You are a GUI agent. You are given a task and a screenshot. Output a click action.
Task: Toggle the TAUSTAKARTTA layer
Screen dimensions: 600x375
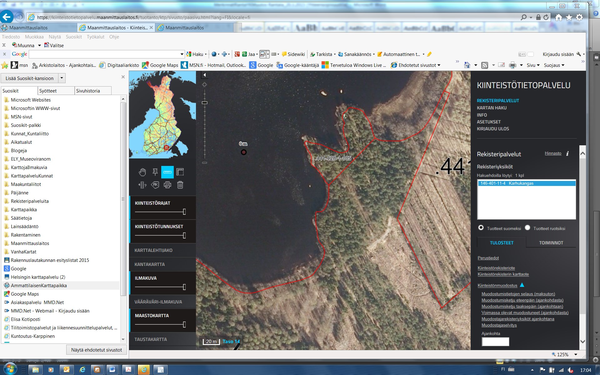point(151,339)
